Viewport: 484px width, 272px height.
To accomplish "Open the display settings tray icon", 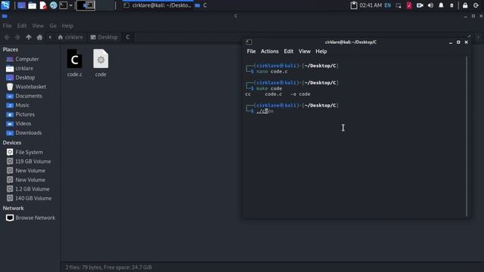I will coord(399,5).
